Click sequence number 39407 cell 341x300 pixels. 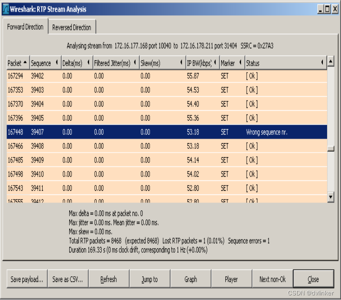pyautogui.click(x=37, y=132)
